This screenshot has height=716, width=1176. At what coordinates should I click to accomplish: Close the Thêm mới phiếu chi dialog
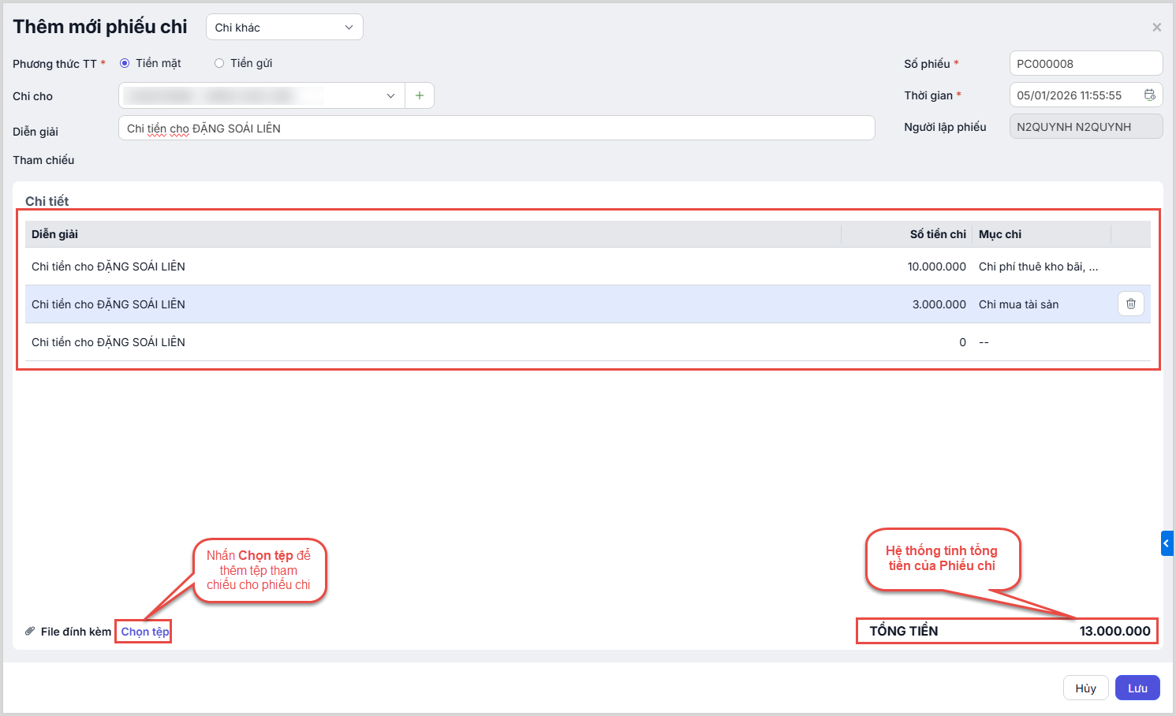pos(1156,28)
